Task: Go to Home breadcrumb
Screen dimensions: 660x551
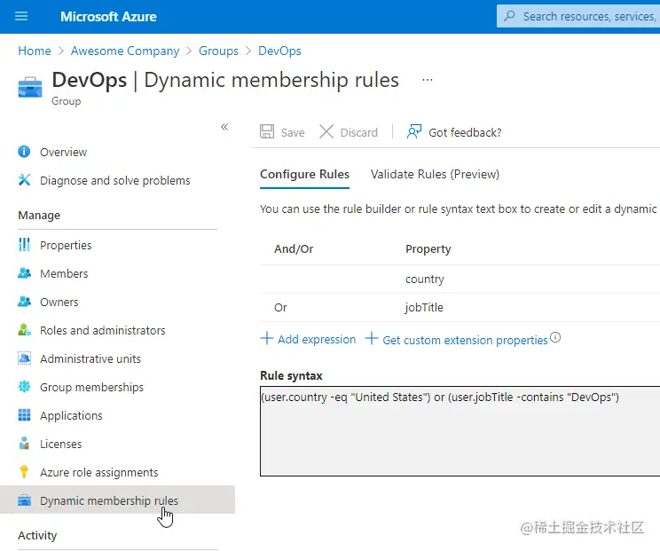Action: click(x=35, y=51)
